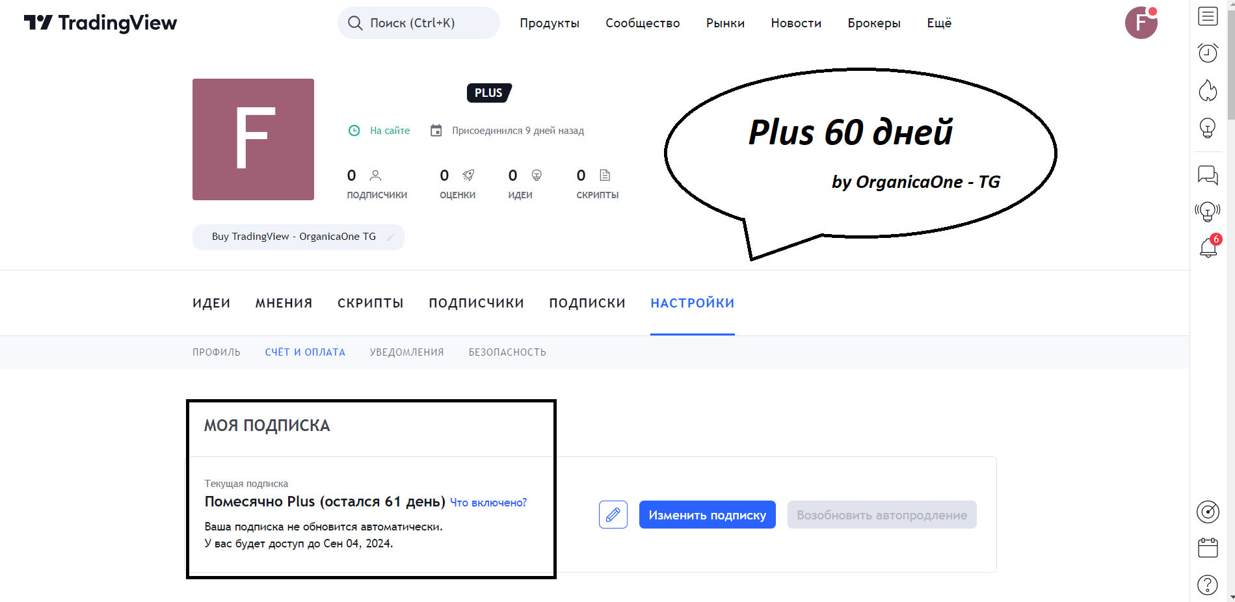1235x602 pixels.
Task: Open the target radar sidebar icon
Action: [x=1208, y=512]
